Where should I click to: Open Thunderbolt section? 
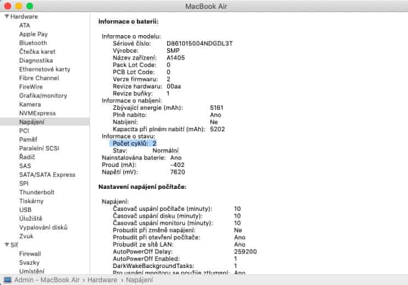point(37,192)
